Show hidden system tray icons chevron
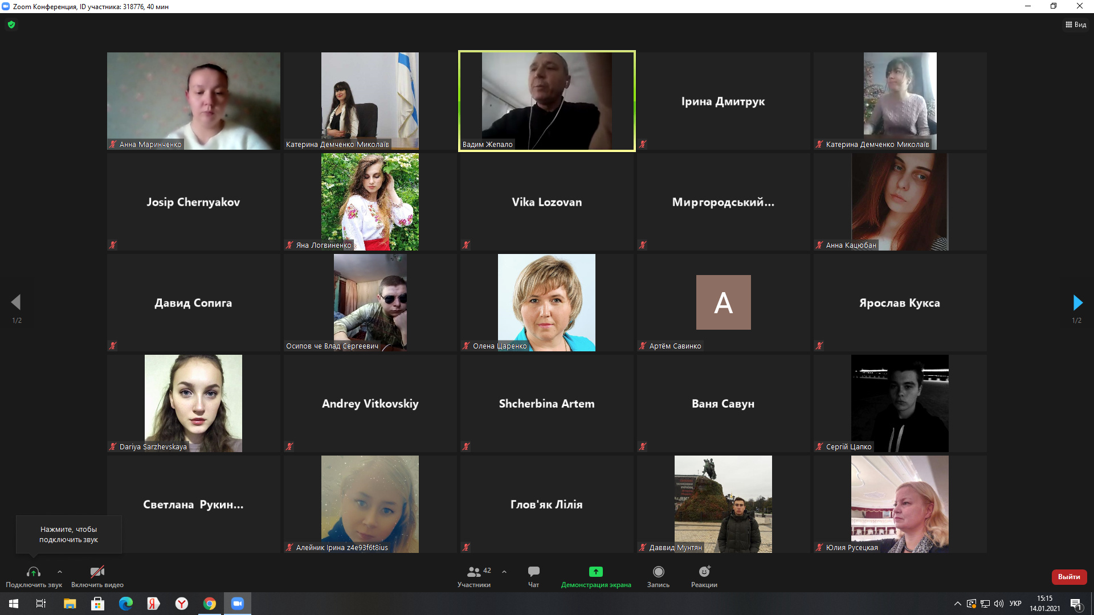Image resolution: width=1094 pixels, height=615 pixels. (x=957, y=604)
